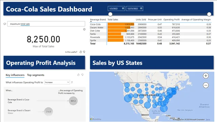Image resolution: width=217 pixels, height=122 pixels.
Task: Sort by Average of Operating Margin header
Action: [196, 20]
